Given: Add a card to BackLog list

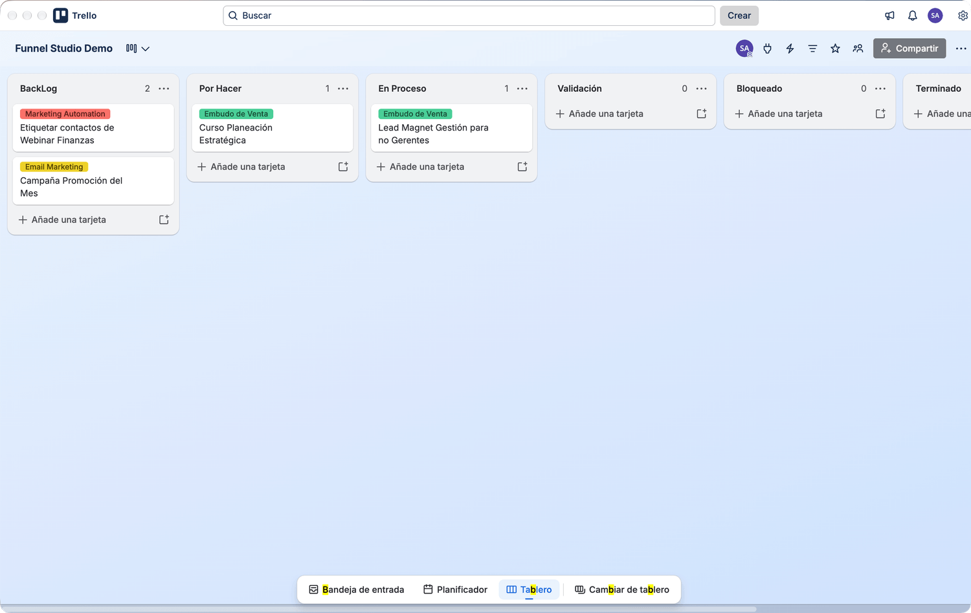Looking at the screenshot, I should click(84, 220).
